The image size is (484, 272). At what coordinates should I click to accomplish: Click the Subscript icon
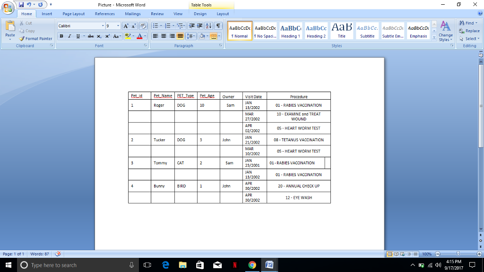tap(99, 36)
